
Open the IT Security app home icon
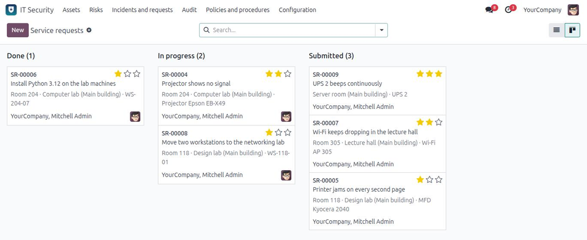[x=11, y=10]
